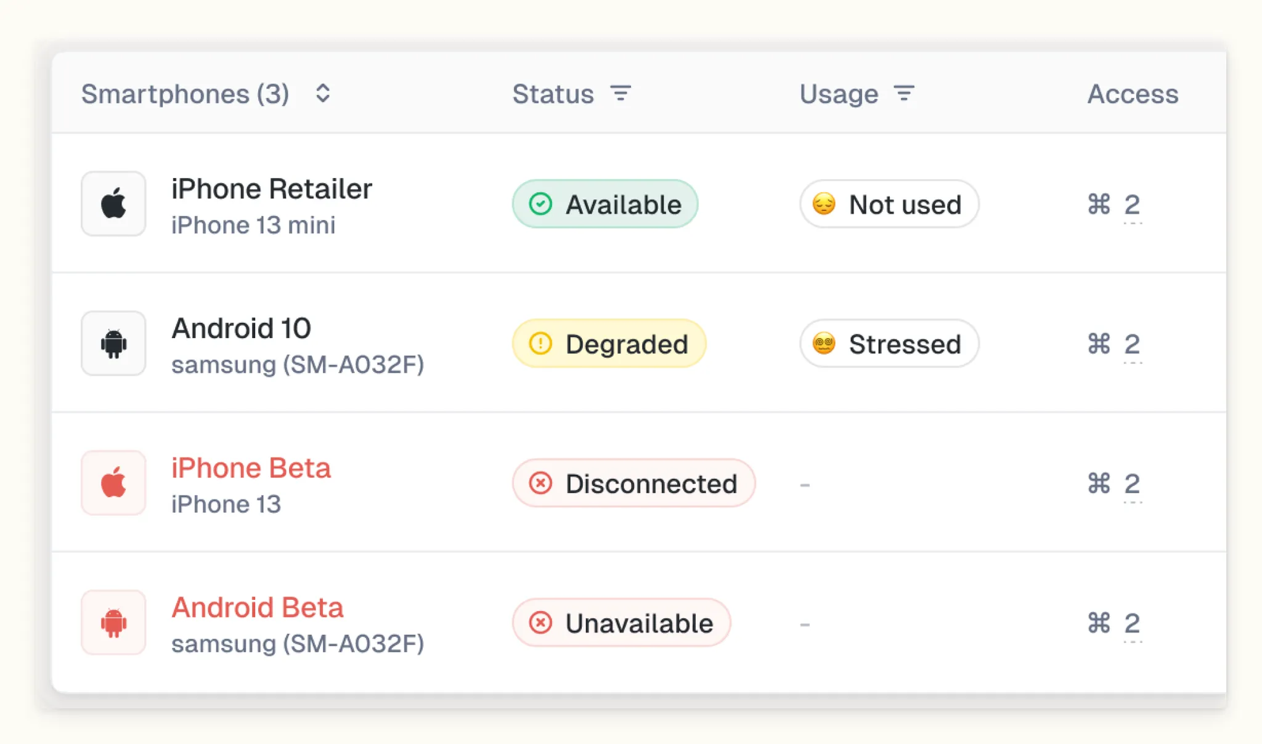Open the Status column filter icon
The image size is (1262, 744).
click(x=621, y=94)
